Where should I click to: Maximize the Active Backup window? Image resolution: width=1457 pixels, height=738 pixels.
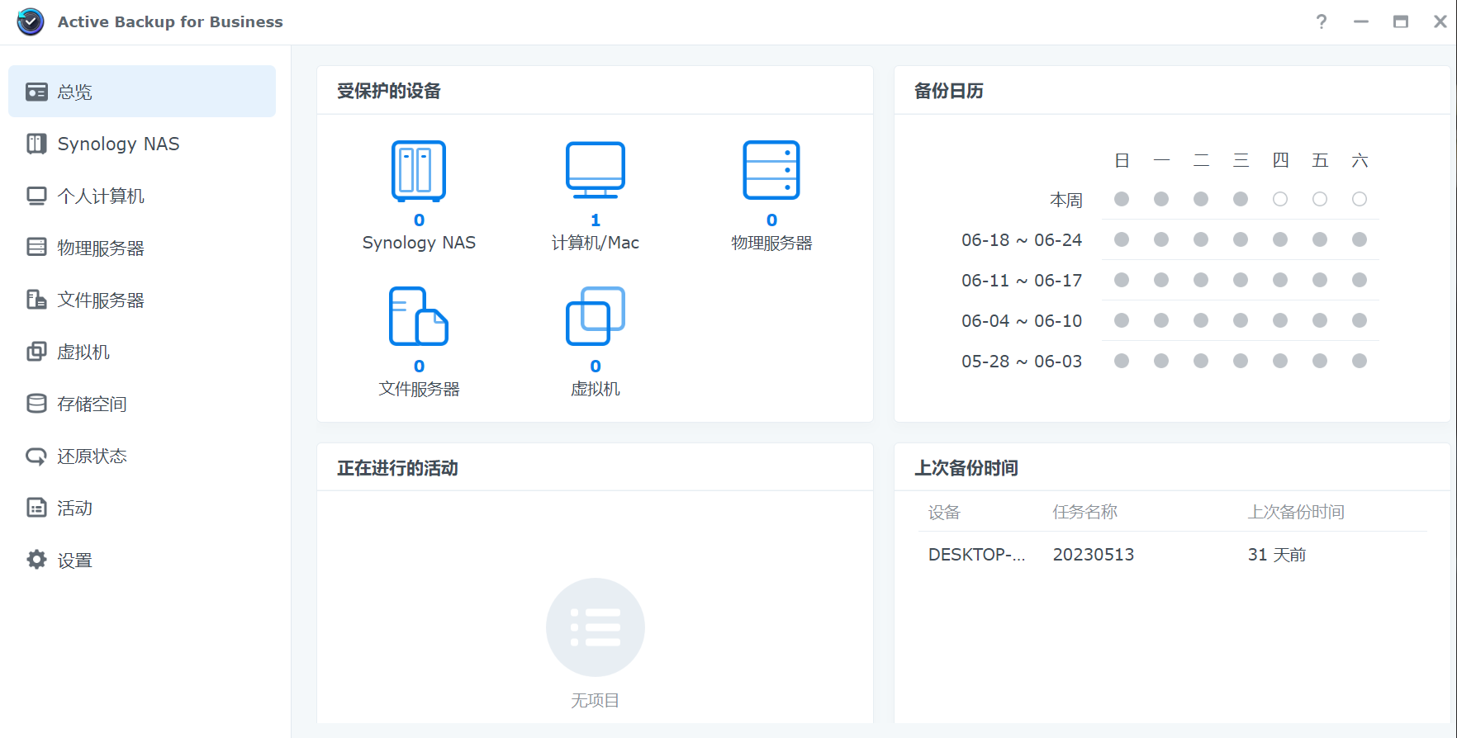(x=1401, y=21)
